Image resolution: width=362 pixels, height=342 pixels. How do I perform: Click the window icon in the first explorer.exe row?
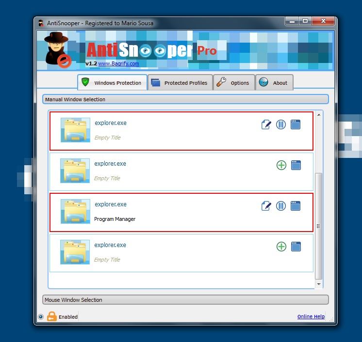click(x=296, y=124)
